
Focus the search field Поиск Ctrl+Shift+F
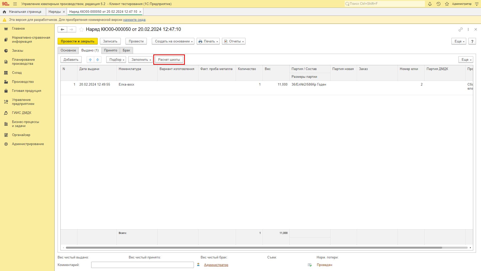coord(385,4)
